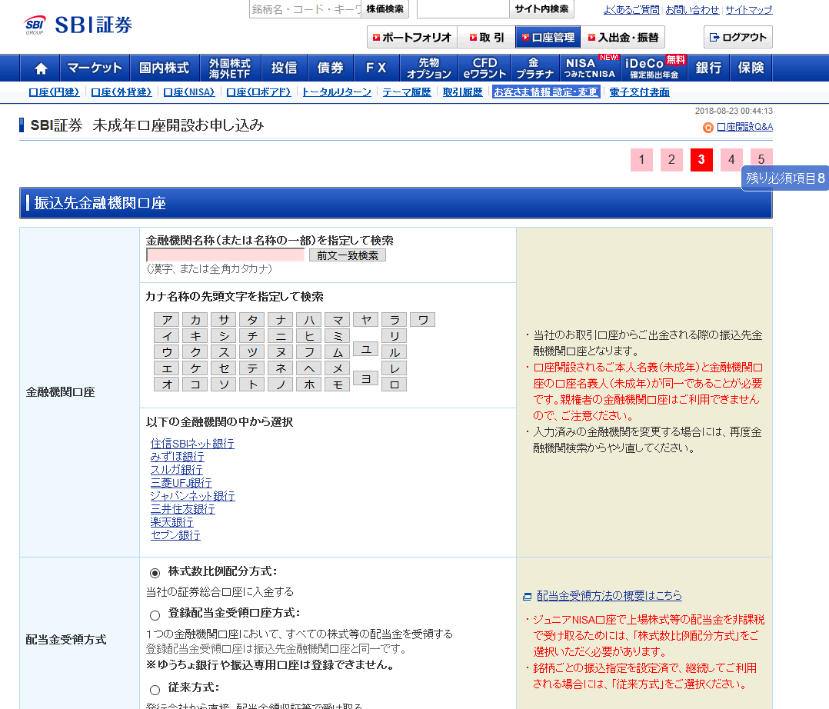Select 楽天銀行 link
Screen dimensions: 829x709
pyautogui.click(x=172, y=522)
